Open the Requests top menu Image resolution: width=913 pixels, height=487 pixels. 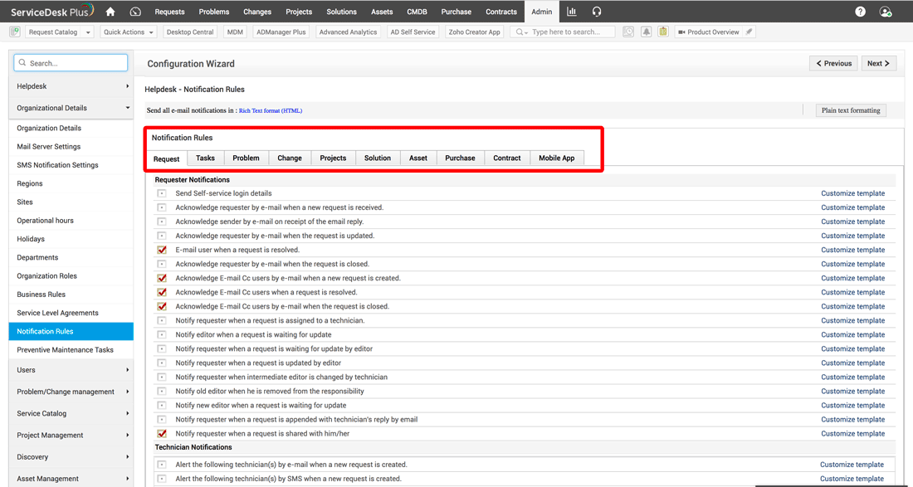[170, 12]
